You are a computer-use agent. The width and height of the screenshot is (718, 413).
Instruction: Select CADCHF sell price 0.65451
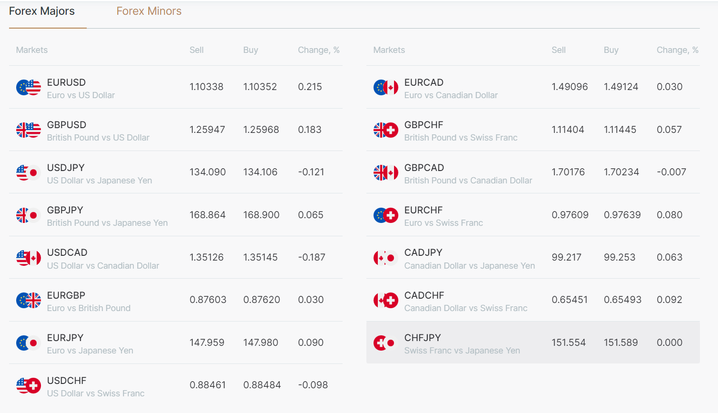[x=570, y=300]
